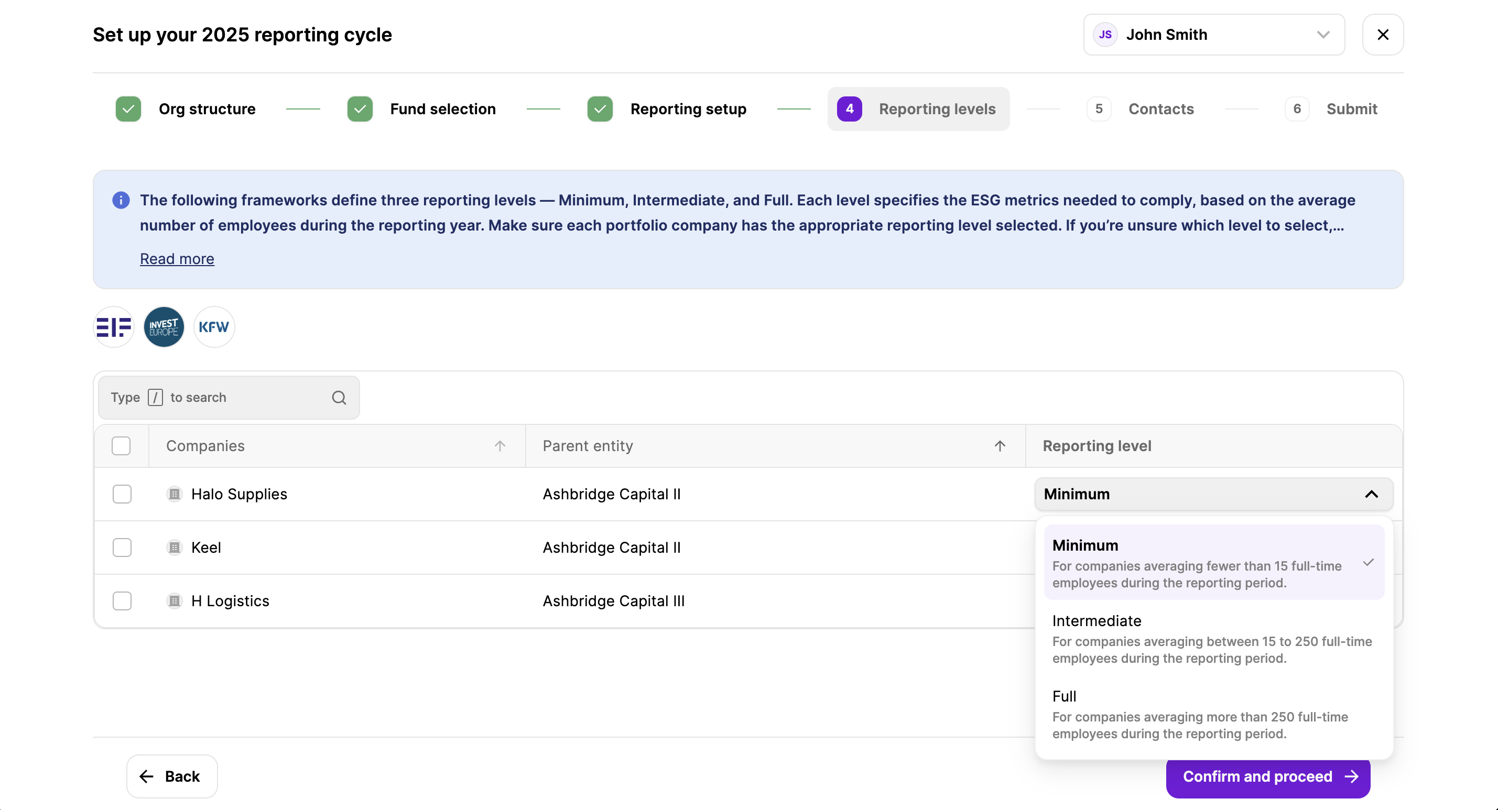Collapse the Minimum reporting level dropdown
The height and width of the screenshot is (810, 1498).
pyautogui.click(x=1214, y=494)
